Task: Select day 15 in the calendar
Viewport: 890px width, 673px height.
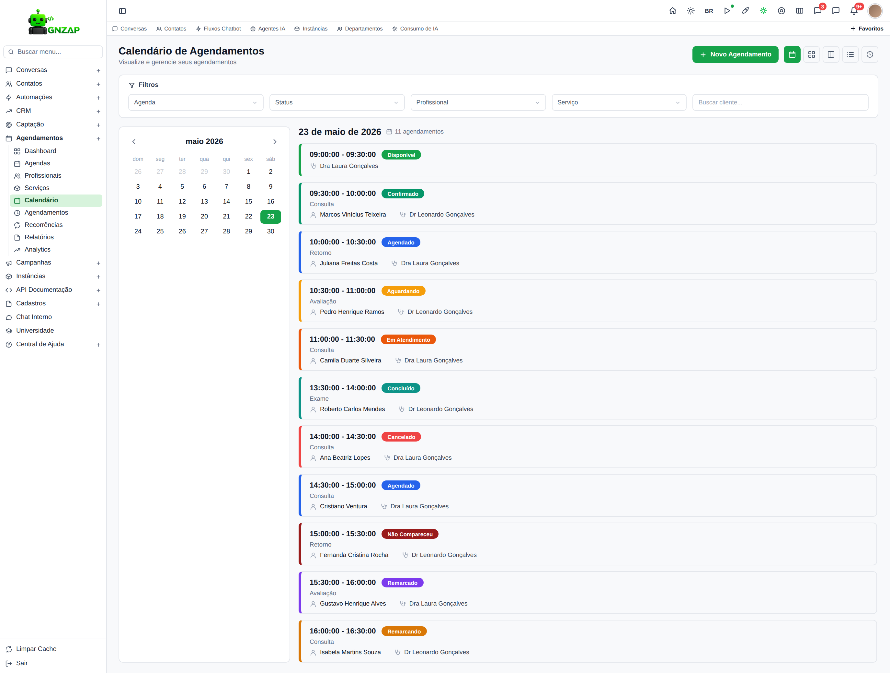Action: (249, 201)
